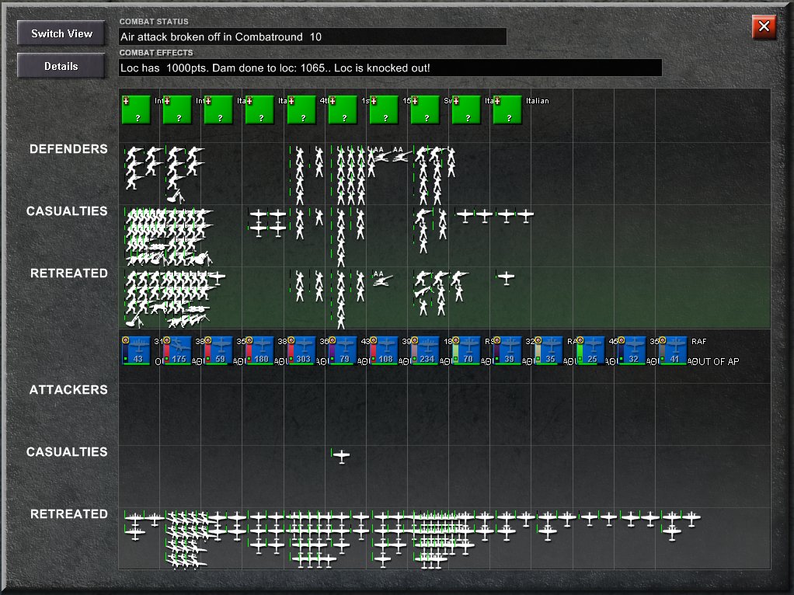Select the green defender counter labeled Italian

coord(508,110)
